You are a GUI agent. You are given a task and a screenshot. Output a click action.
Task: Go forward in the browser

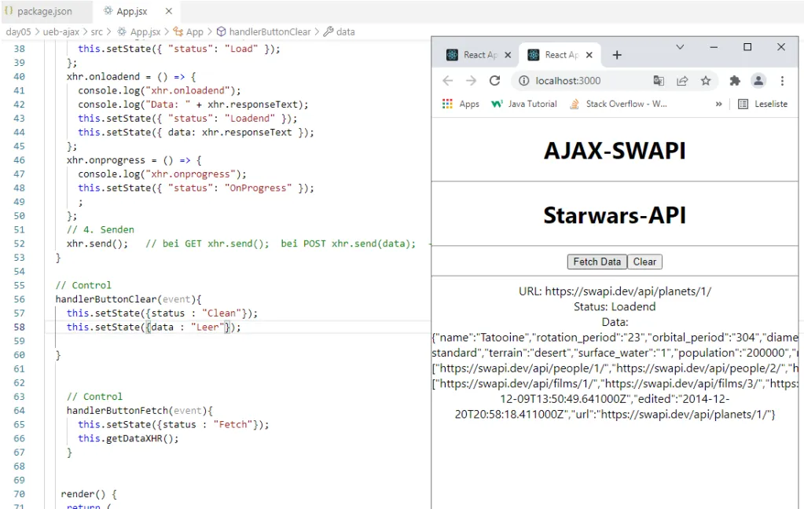[x=471, y=80]
